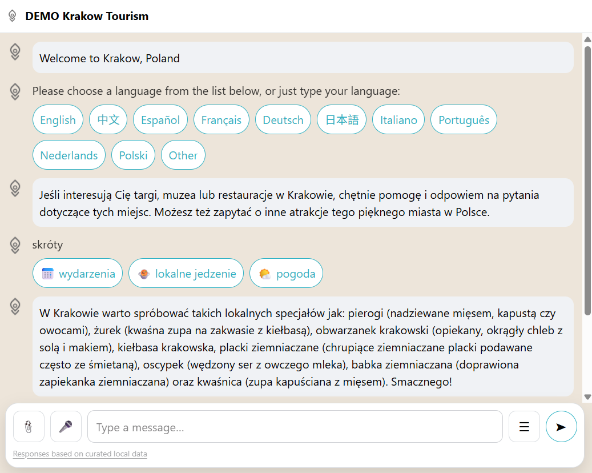This screenshot has width=592, height=473.
Task: Choose Other language option
Action: (183, 155)
